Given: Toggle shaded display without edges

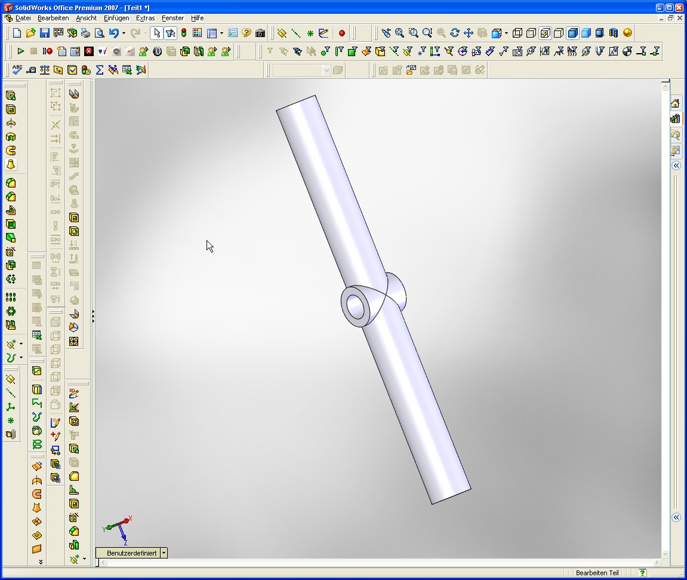Looking at the screenshot, I should 586,33.
